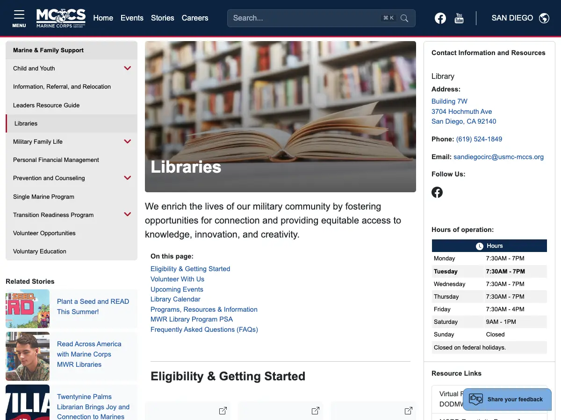Open Plant a Seed and READ story
The height and width of the screenshot is (420, 561).
coord(93,307)
